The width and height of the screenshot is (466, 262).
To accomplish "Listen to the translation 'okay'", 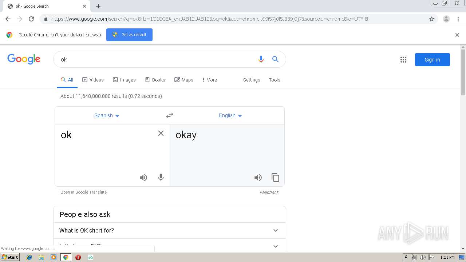I will click(x=258, y=178).
